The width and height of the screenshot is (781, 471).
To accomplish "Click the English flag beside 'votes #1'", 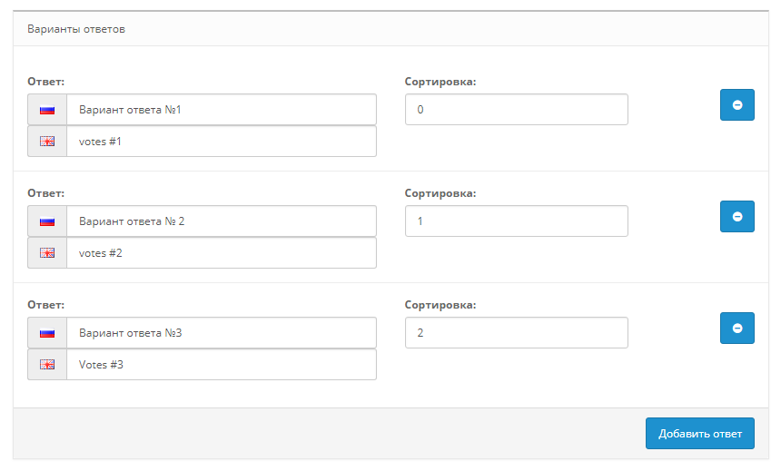I will coord(47,142).
